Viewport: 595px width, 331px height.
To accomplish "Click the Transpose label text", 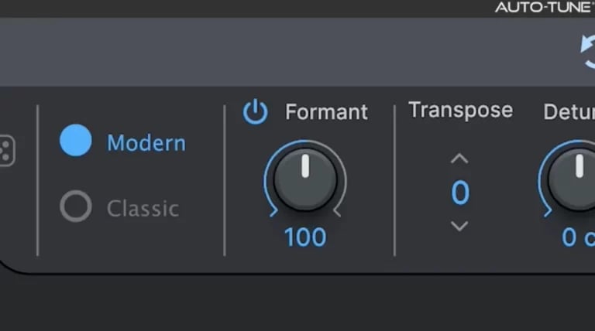I will (x=460, y=110).
